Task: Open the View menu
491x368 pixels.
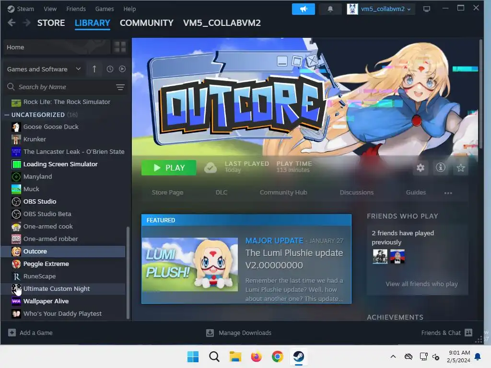Action: tap(50, 9)
